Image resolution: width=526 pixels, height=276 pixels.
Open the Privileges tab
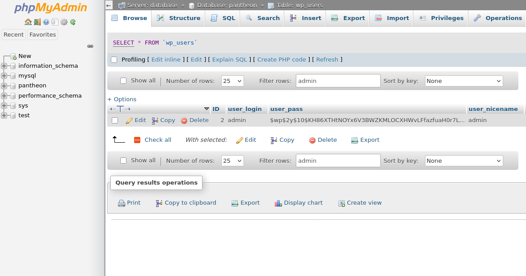click(x=441, y=18)
